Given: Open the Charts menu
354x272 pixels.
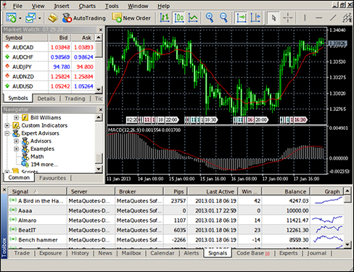Looking at the screenshot, I should pos(87,6).
